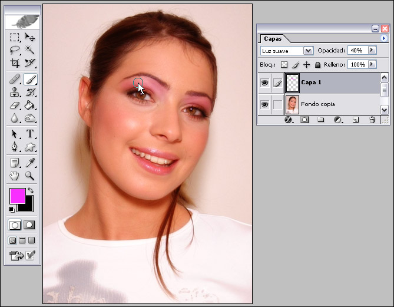Choose the Horizontal Type tool
The width and height of the screenshot is (394, 307).
(x=30, y=134)
